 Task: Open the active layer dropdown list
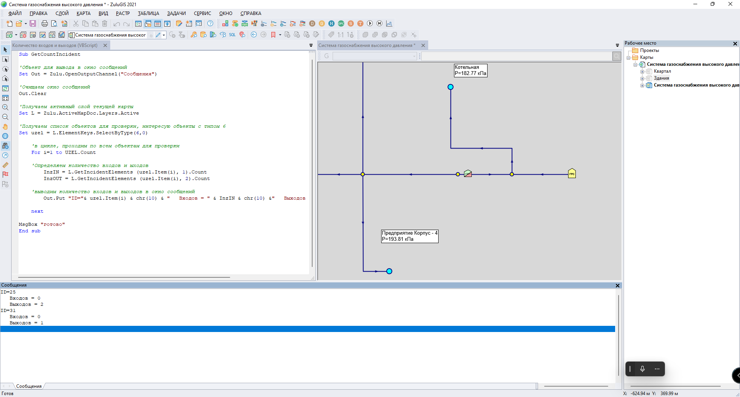(164, 35)
